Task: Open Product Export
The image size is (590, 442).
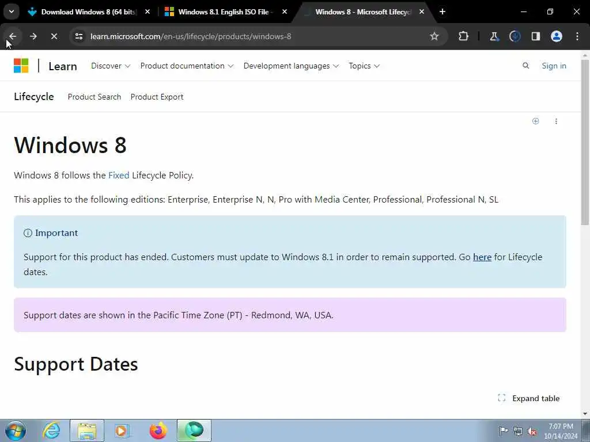Action: click(x=157, y=97)
